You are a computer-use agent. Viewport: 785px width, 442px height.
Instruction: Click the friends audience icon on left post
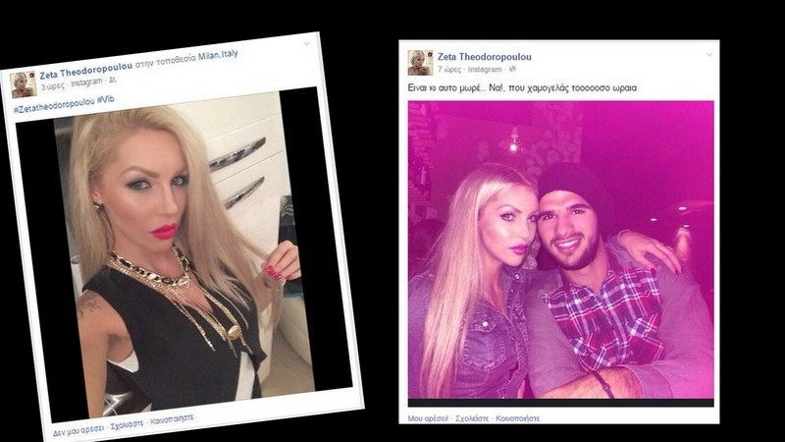pyautogui.click(x=113, y=80)
